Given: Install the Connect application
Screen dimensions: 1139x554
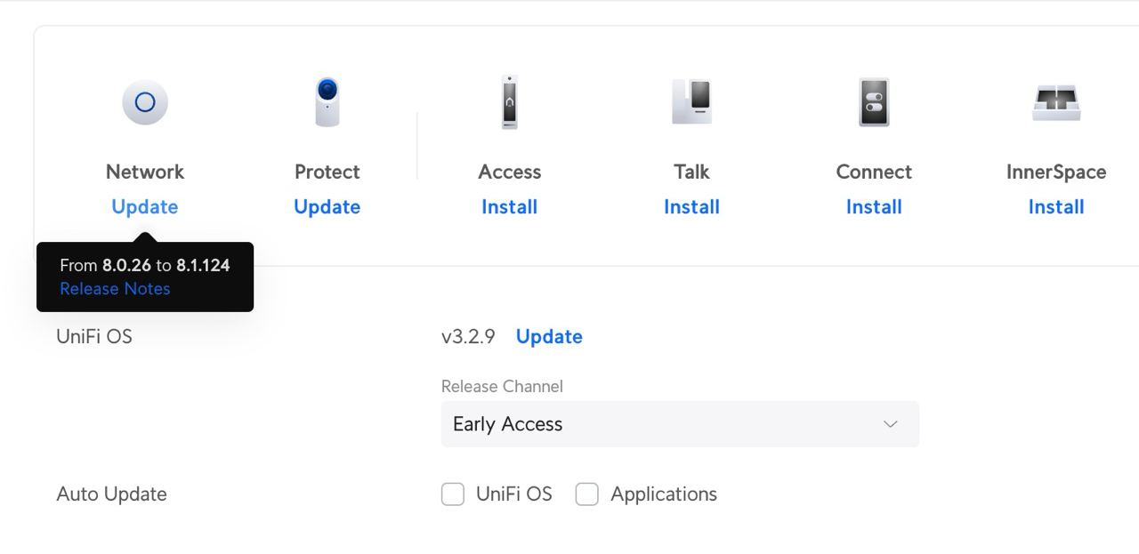Looking at the screenshot, I should (x=874, y=207).
